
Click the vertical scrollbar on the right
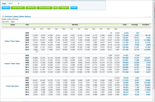154,51
